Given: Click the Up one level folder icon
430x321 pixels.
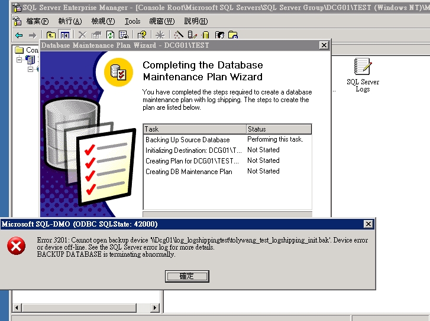Looking at the screenshot, I should [x=51, y=35].
